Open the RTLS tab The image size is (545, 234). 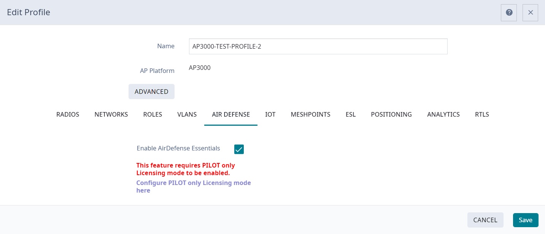pos(482,114)
